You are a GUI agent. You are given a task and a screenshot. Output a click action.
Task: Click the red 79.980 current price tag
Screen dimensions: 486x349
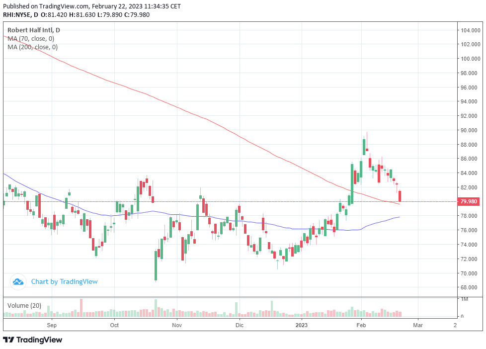point(469,201)
